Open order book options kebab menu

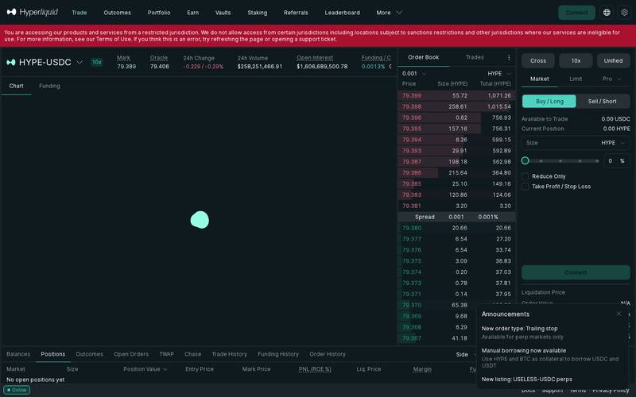(509, 57)
